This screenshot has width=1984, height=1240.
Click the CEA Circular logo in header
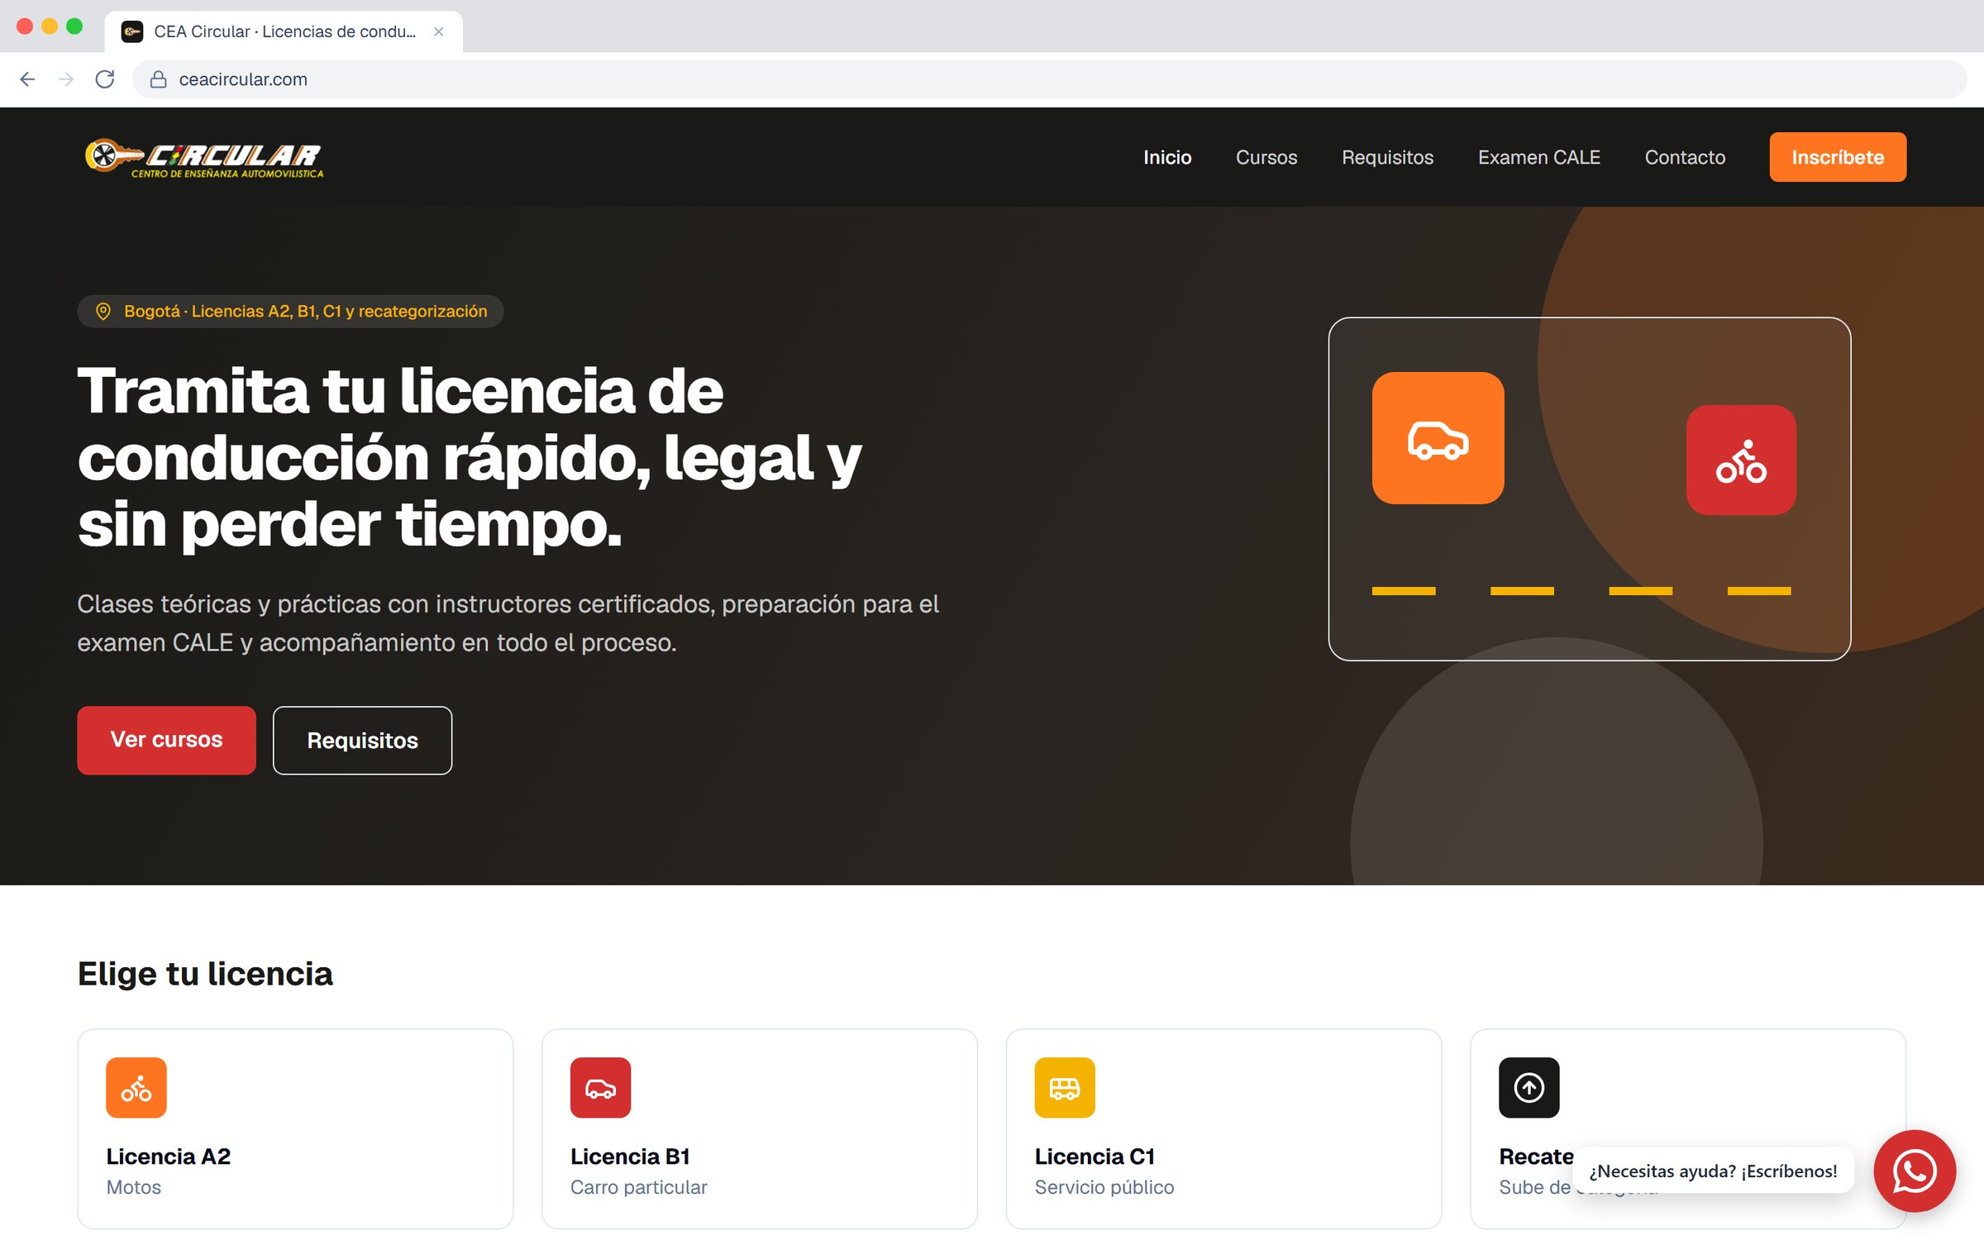click(x=204, y=157)
